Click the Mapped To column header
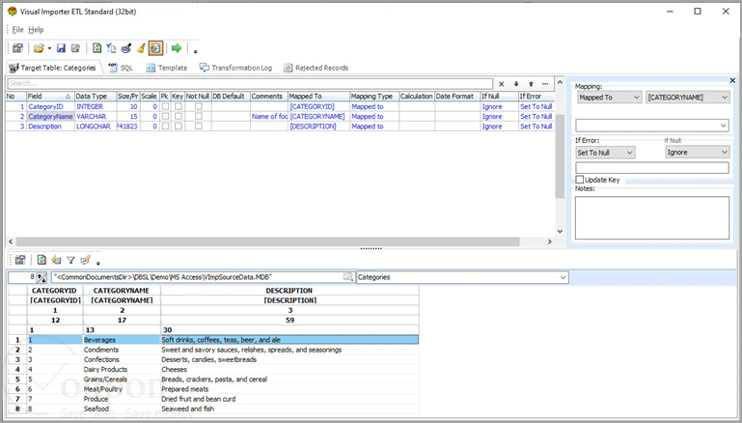This screenshot has height=423, width=742. point(318,97)
